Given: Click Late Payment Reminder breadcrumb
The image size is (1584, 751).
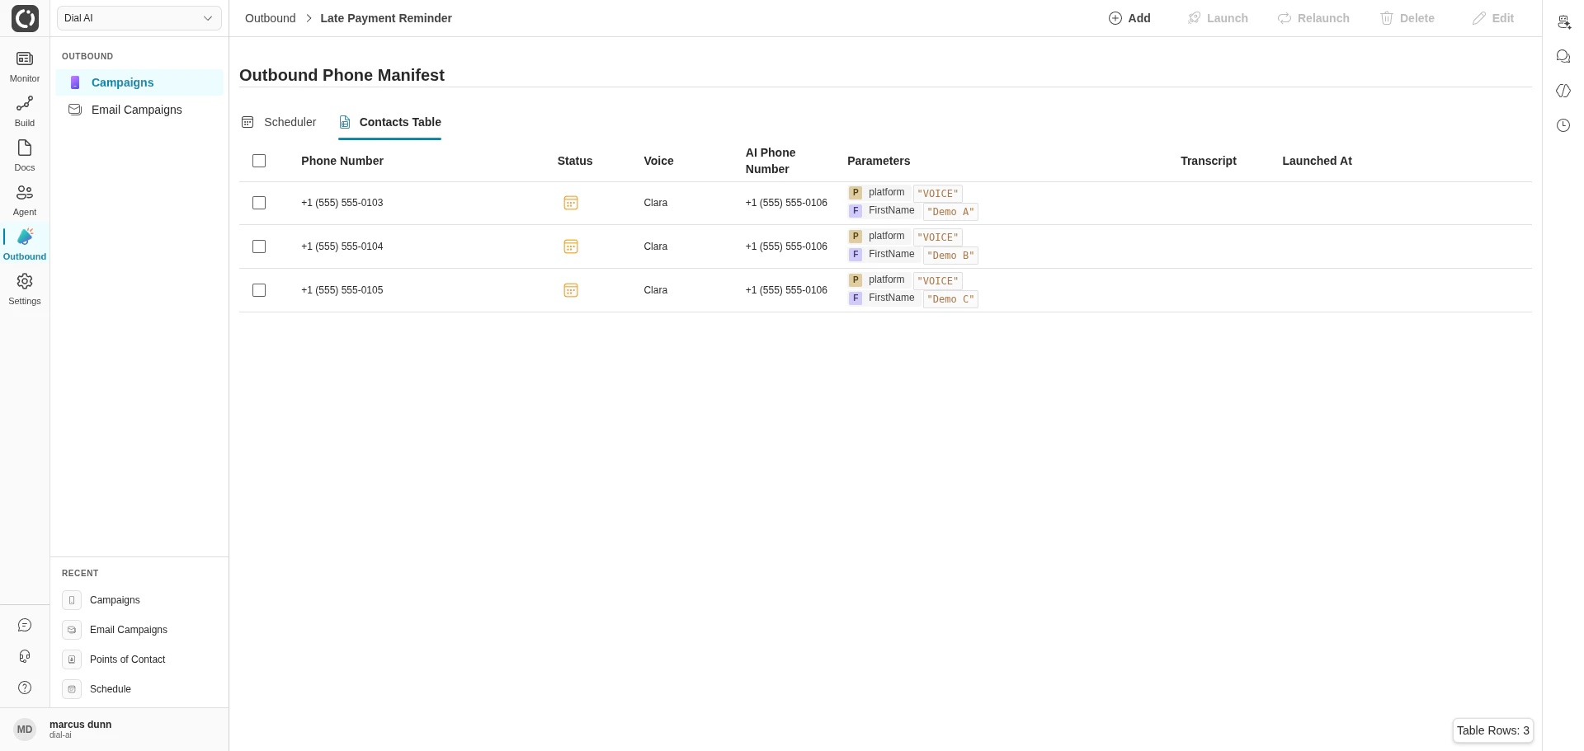Looking at the screenshot, I should 386,18.
